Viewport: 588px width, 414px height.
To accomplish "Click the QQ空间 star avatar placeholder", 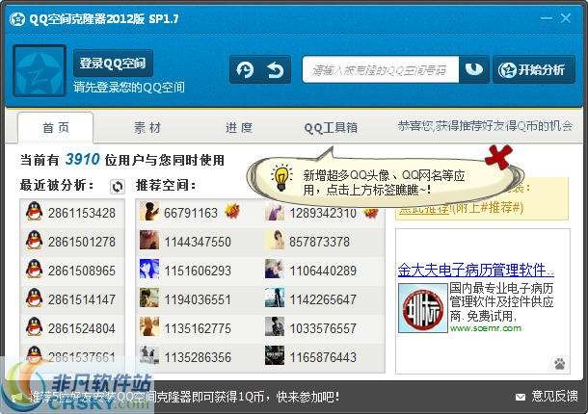I will [x=40, y=70].
